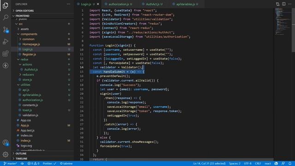
Task: Open editor more actions ellipsis
Action: click(290, 4)
